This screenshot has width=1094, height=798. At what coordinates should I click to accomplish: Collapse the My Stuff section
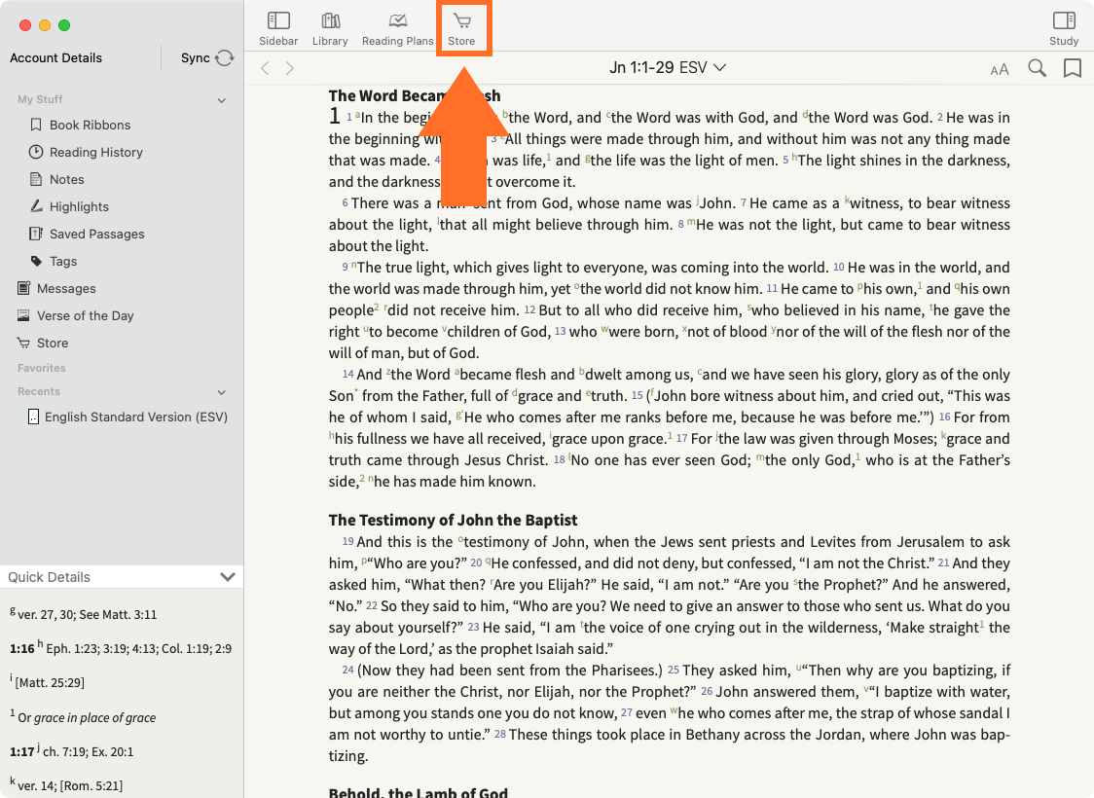pyautogui.click(x=222, y=100)
